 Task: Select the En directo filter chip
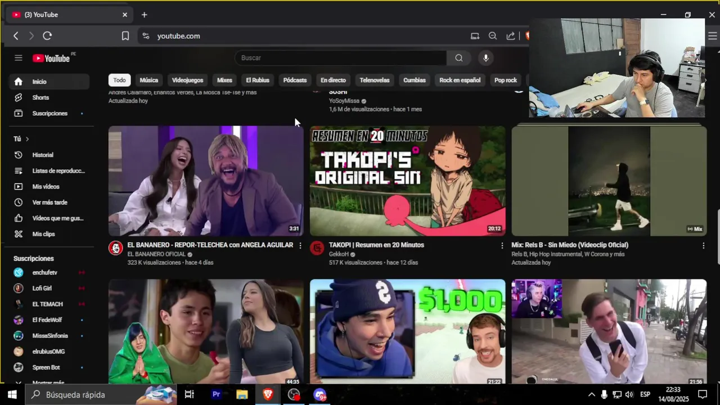click(x=333, y=80)
